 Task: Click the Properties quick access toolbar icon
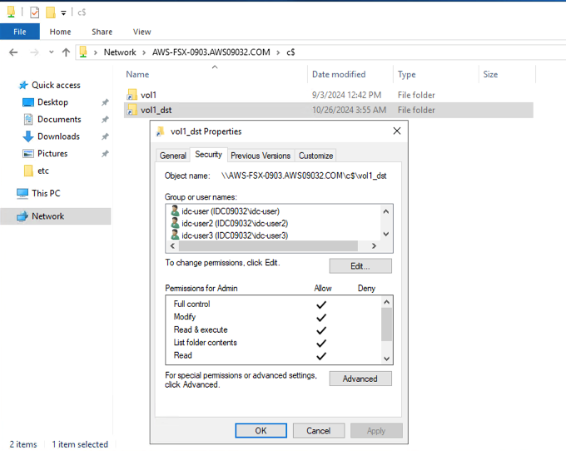(x=34, y=12)
